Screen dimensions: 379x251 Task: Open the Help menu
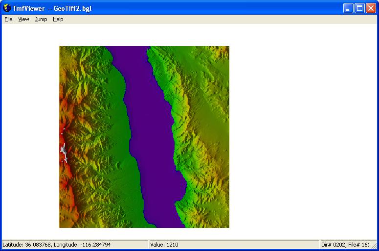pyautogui.click(x=58, y=20)
